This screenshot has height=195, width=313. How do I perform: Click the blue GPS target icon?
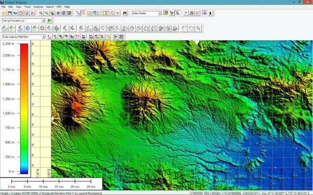[205, 13]
